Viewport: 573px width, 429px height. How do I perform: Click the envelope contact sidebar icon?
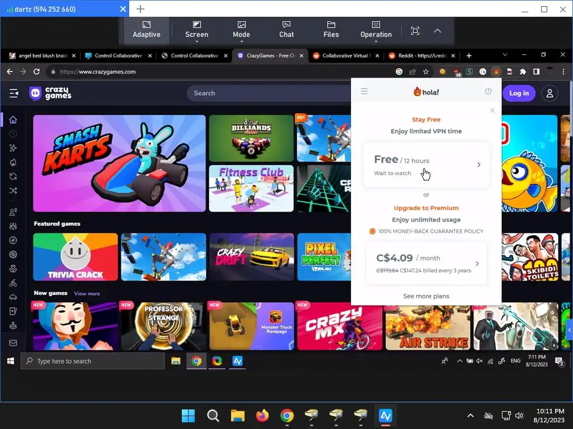13,343
